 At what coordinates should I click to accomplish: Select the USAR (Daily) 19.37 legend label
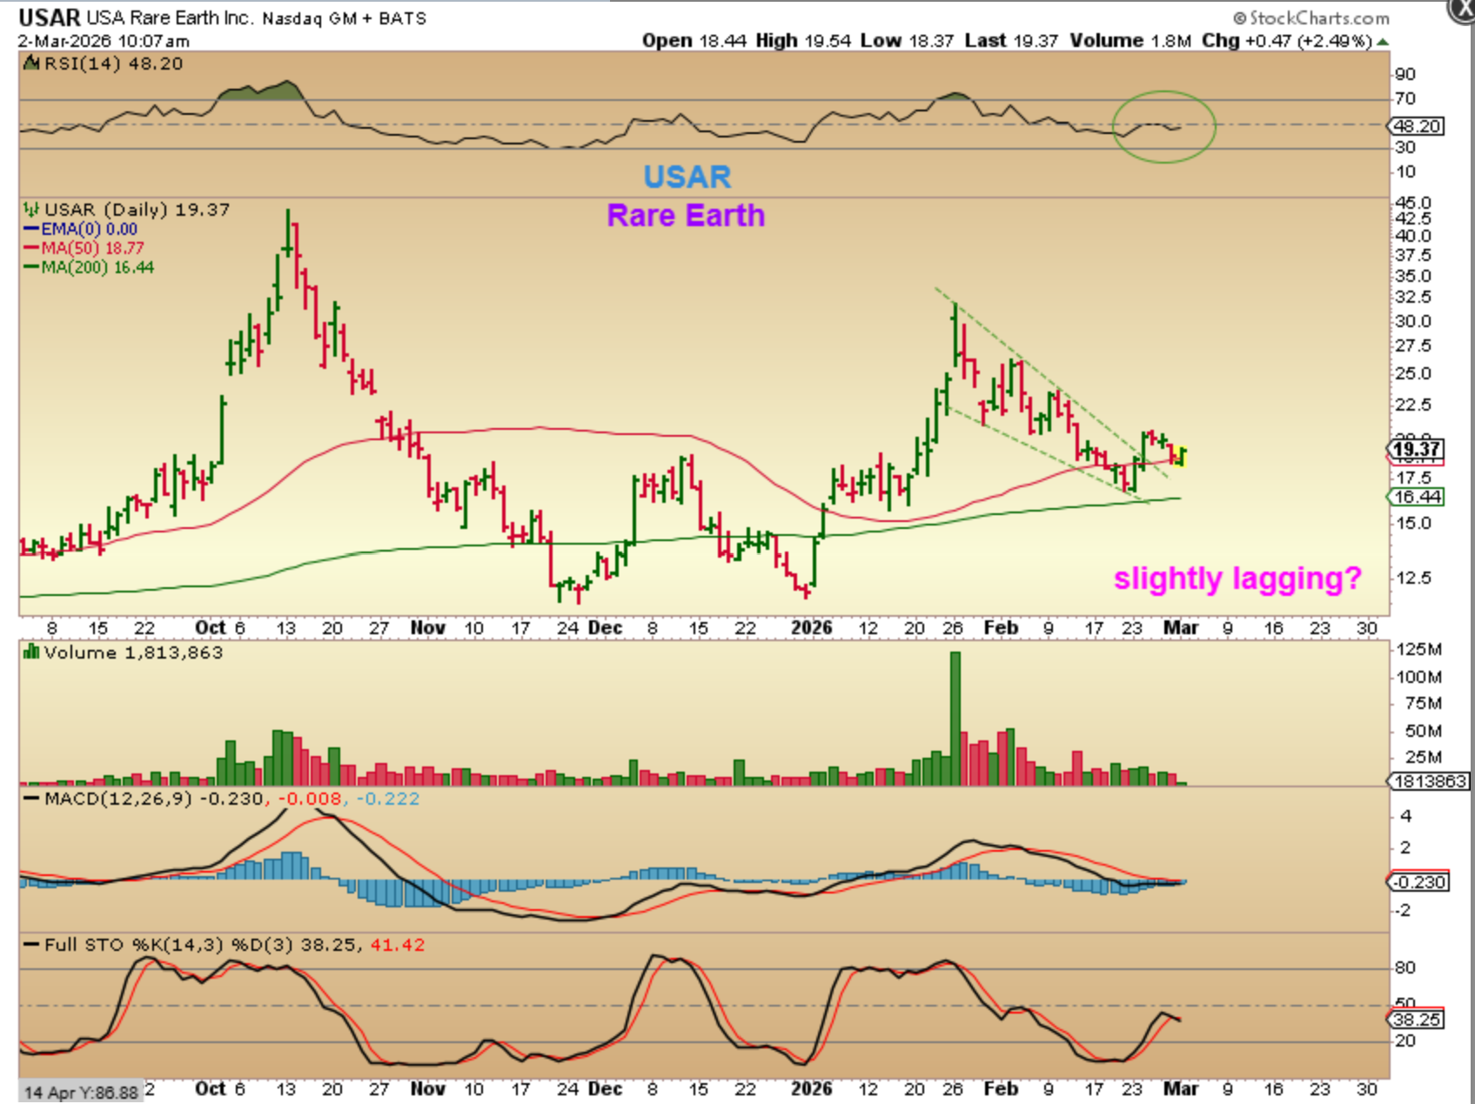click(x=137, y=210)
